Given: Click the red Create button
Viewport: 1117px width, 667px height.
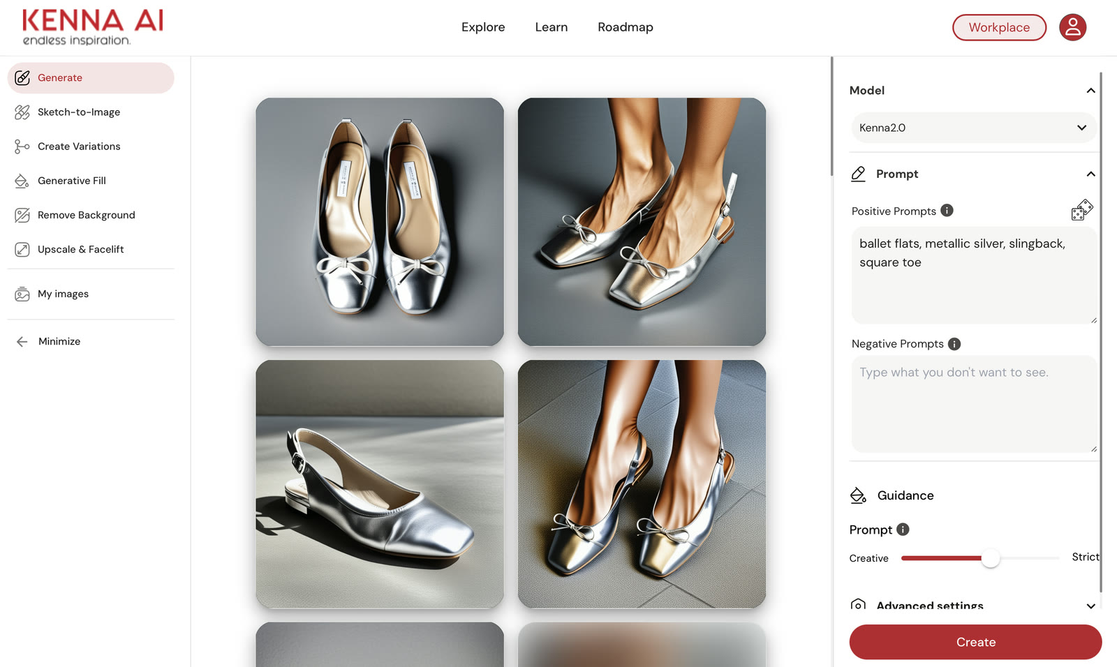Looking at the screenshot, I should (x=975, y=642).
